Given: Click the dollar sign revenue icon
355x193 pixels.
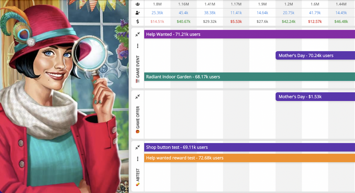Looking at the screenshot, I should coord(138,21).
